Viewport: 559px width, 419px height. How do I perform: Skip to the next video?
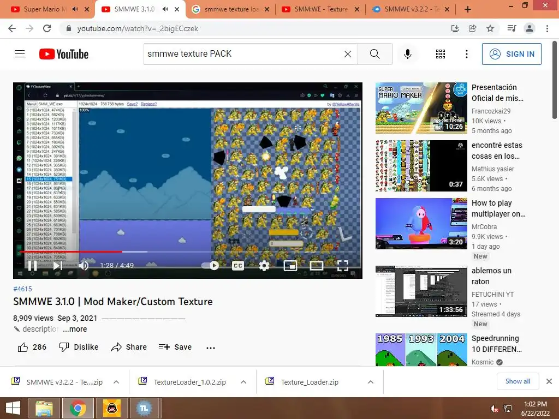[x=58, y=266]
